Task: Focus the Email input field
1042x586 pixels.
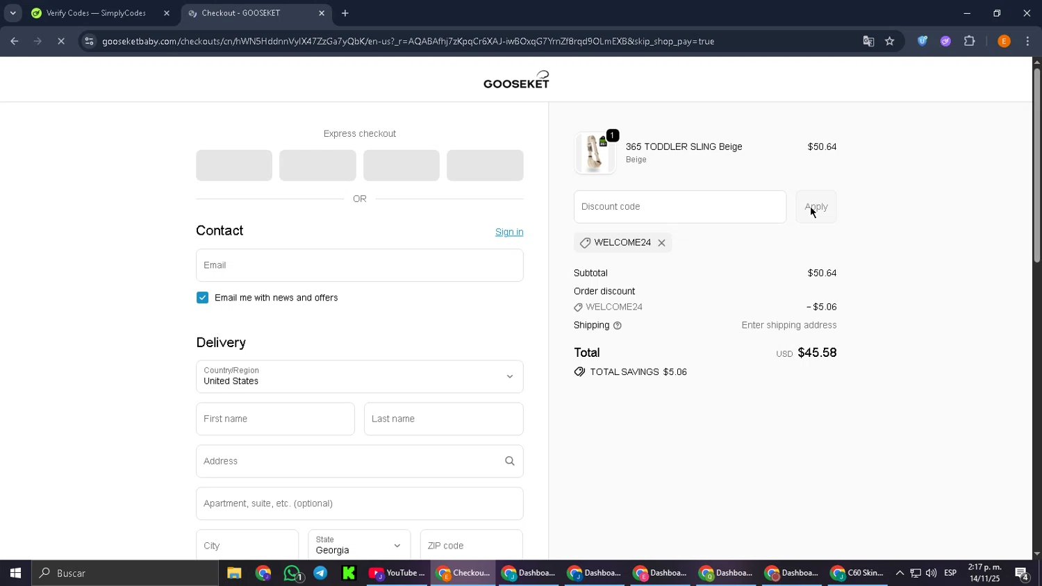Action: [360, 265]
